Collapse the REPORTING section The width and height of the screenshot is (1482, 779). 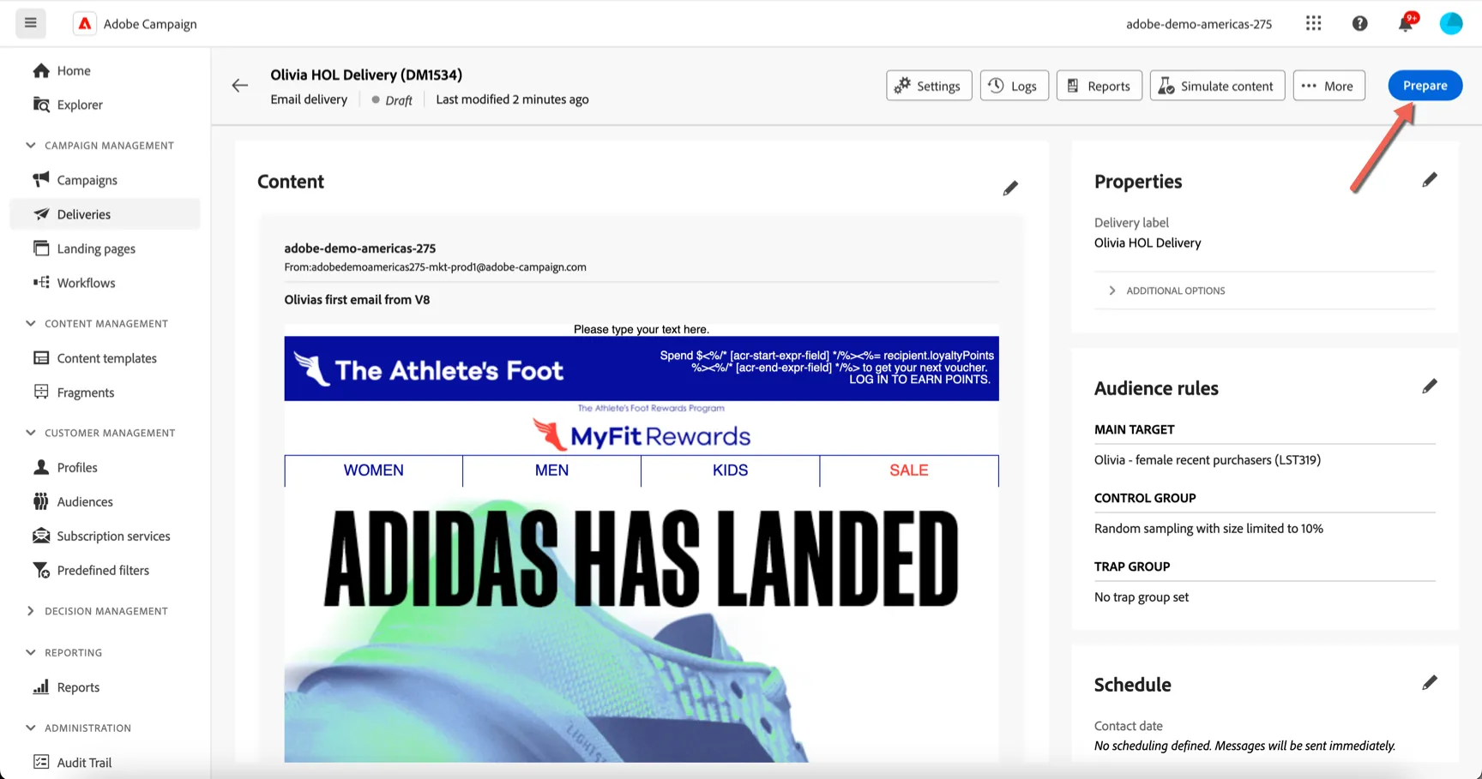(x=64, y=652)
